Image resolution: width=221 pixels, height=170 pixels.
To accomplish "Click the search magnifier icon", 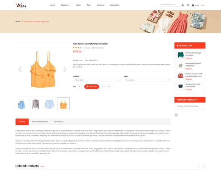I will 183,5.
